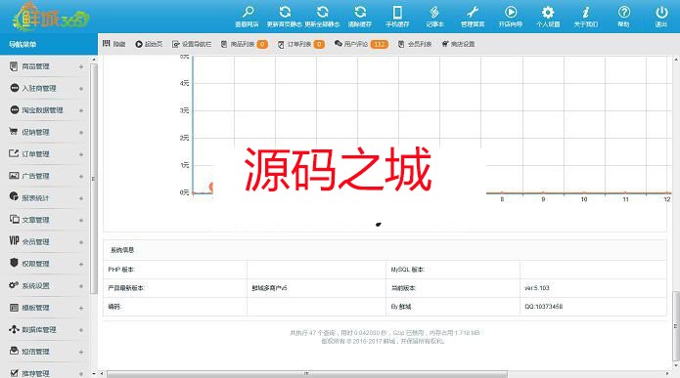Open 用户评论 shortcut with 112 badge
This screenshot has width=680, height=378.
361,44
